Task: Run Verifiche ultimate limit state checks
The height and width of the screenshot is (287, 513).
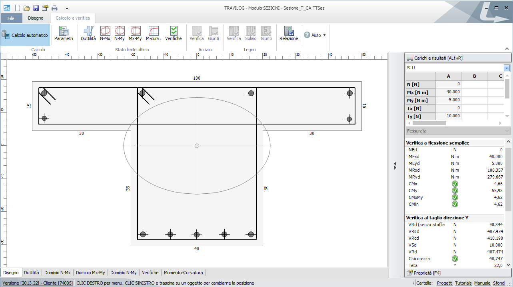Action: 174,34
